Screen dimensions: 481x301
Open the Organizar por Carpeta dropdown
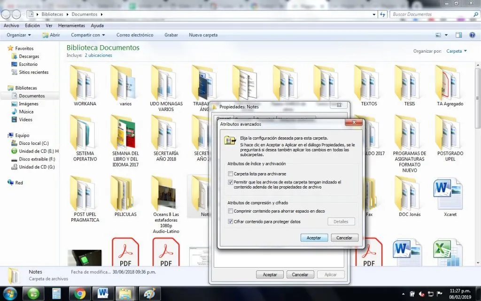coord(455,51)
